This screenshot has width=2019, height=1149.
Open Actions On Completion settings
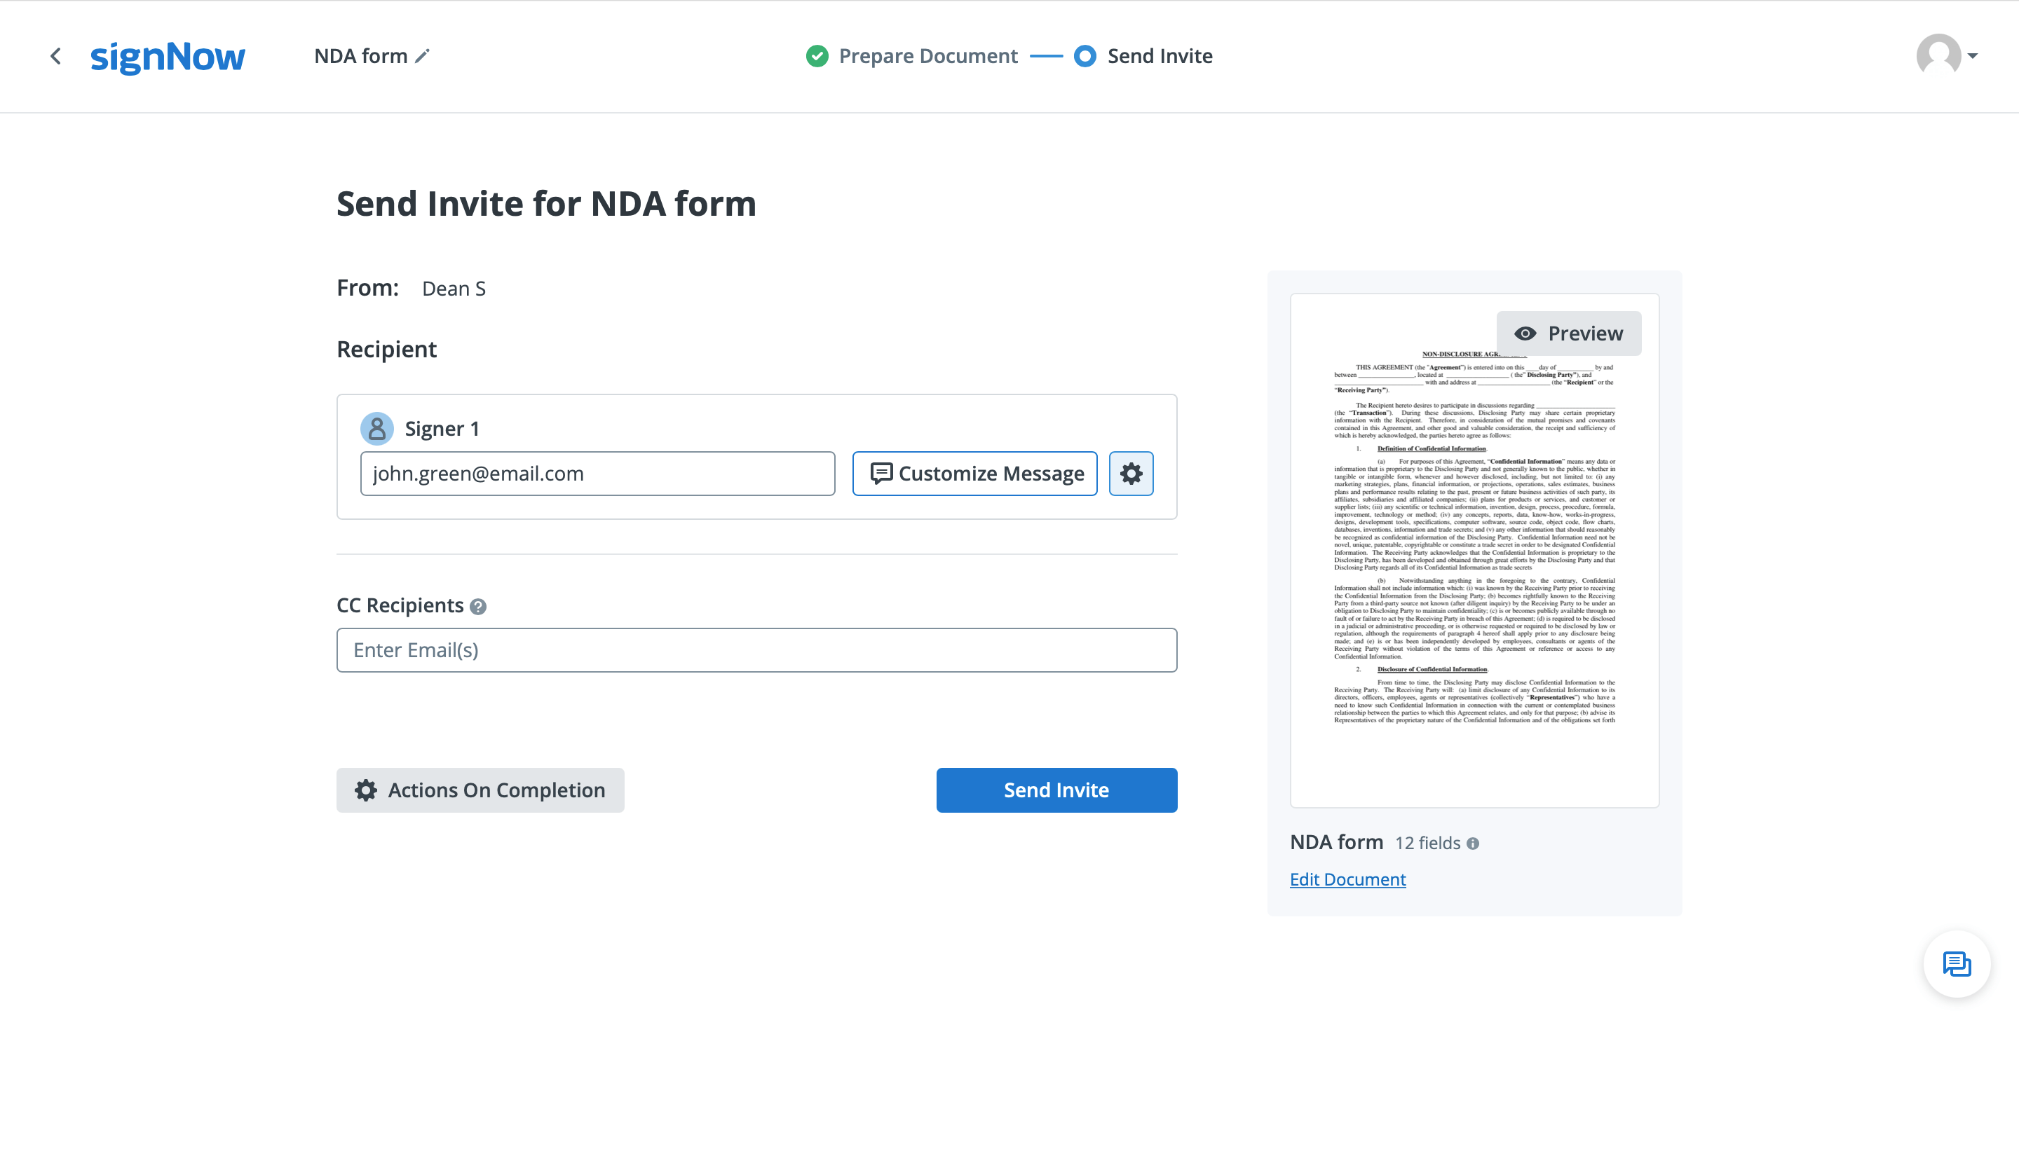click(480, 790)
